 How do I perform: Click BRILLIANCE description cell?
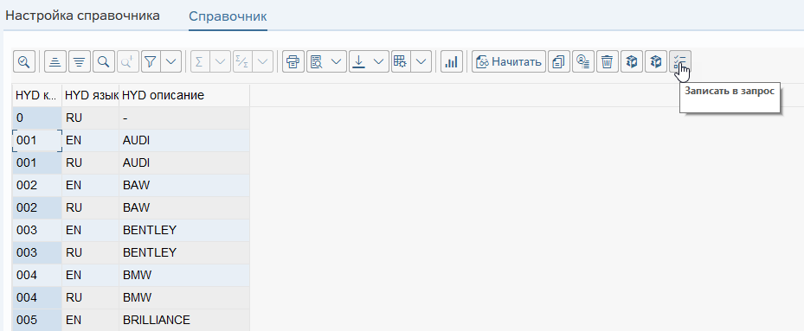(x=184, y=321)
